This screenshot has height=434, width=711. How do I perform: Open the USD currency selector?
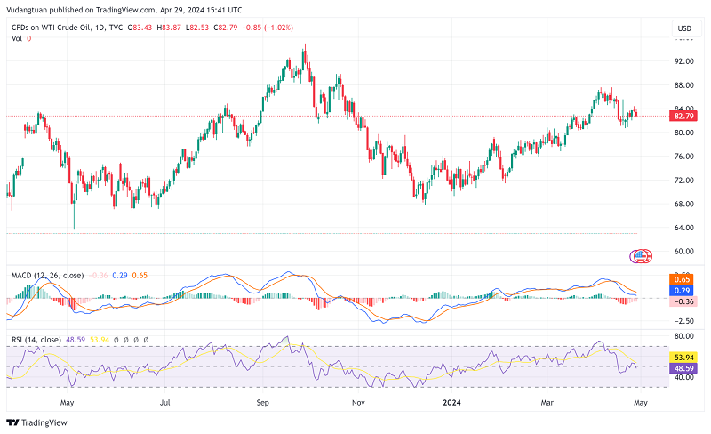[x=683, y=28]
